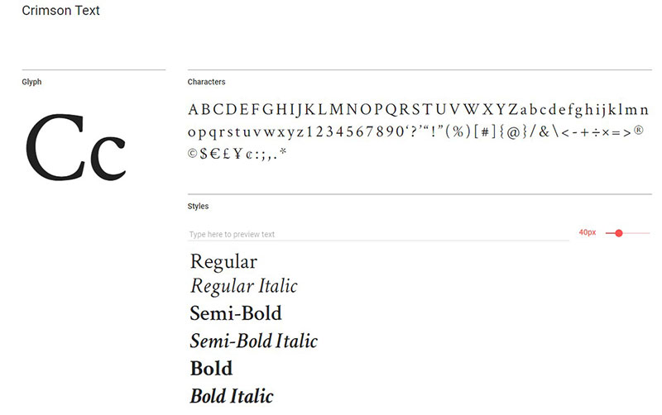
Task: Click the copyright © character
Action: tap(192, 153)
